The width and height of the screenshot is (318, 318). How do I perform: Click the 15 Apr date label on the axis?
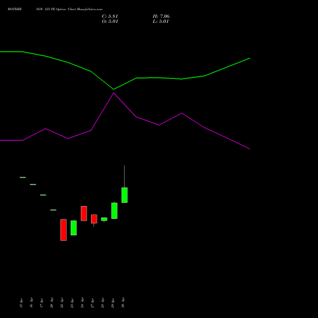click(21, 303)
